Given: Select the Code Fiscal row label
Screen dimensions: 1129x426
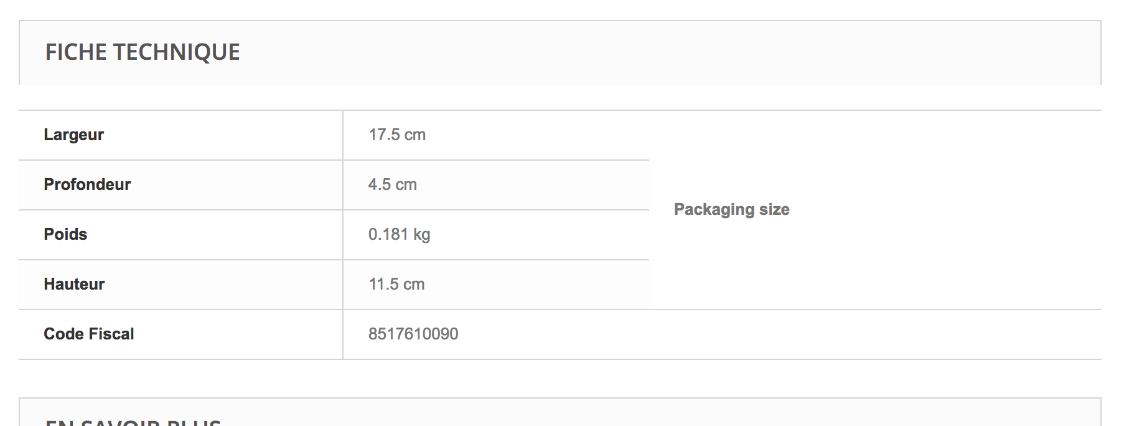Looking at the screenshot, I should click(89, 334).
